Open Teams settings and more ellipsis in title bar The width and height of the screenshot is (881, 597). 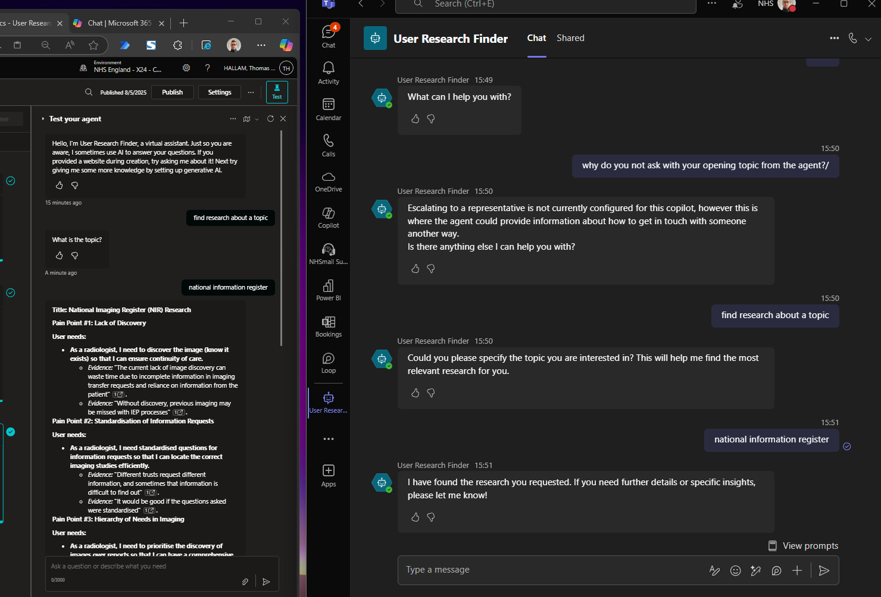coord(712,4)
